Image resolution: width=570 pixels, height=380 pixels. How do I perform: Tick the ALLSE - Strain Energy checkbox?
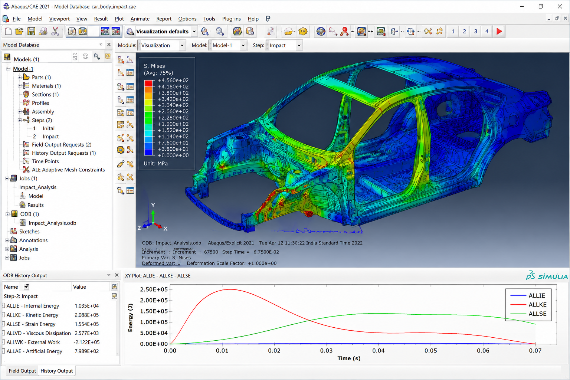tap(3, 324)
